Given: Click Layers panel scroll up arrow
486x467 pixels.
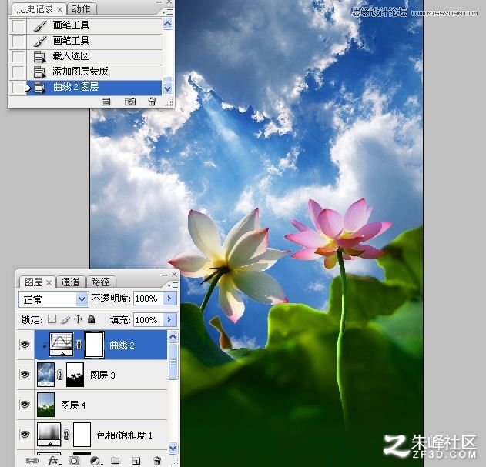Looking at the screenshot, I should point(173,337).
